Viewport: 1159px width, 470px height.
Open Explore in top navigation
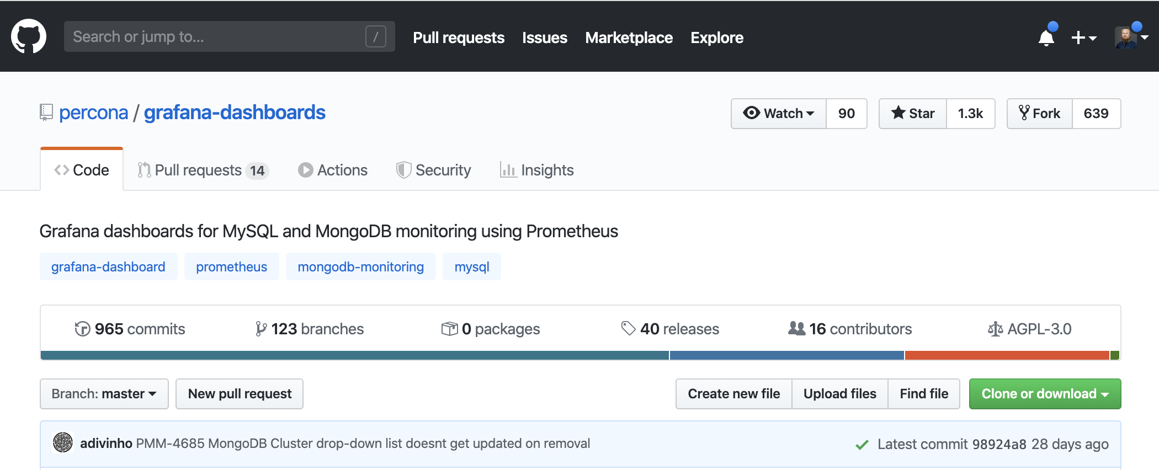(x=717, y=38)
